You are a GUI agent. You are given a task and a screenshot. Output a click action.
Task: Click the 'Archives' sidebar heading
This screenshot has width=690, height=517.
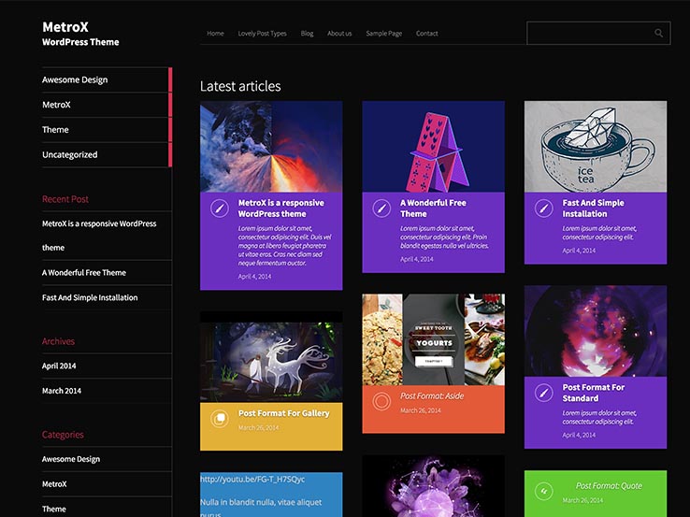(x=58, y=341)
